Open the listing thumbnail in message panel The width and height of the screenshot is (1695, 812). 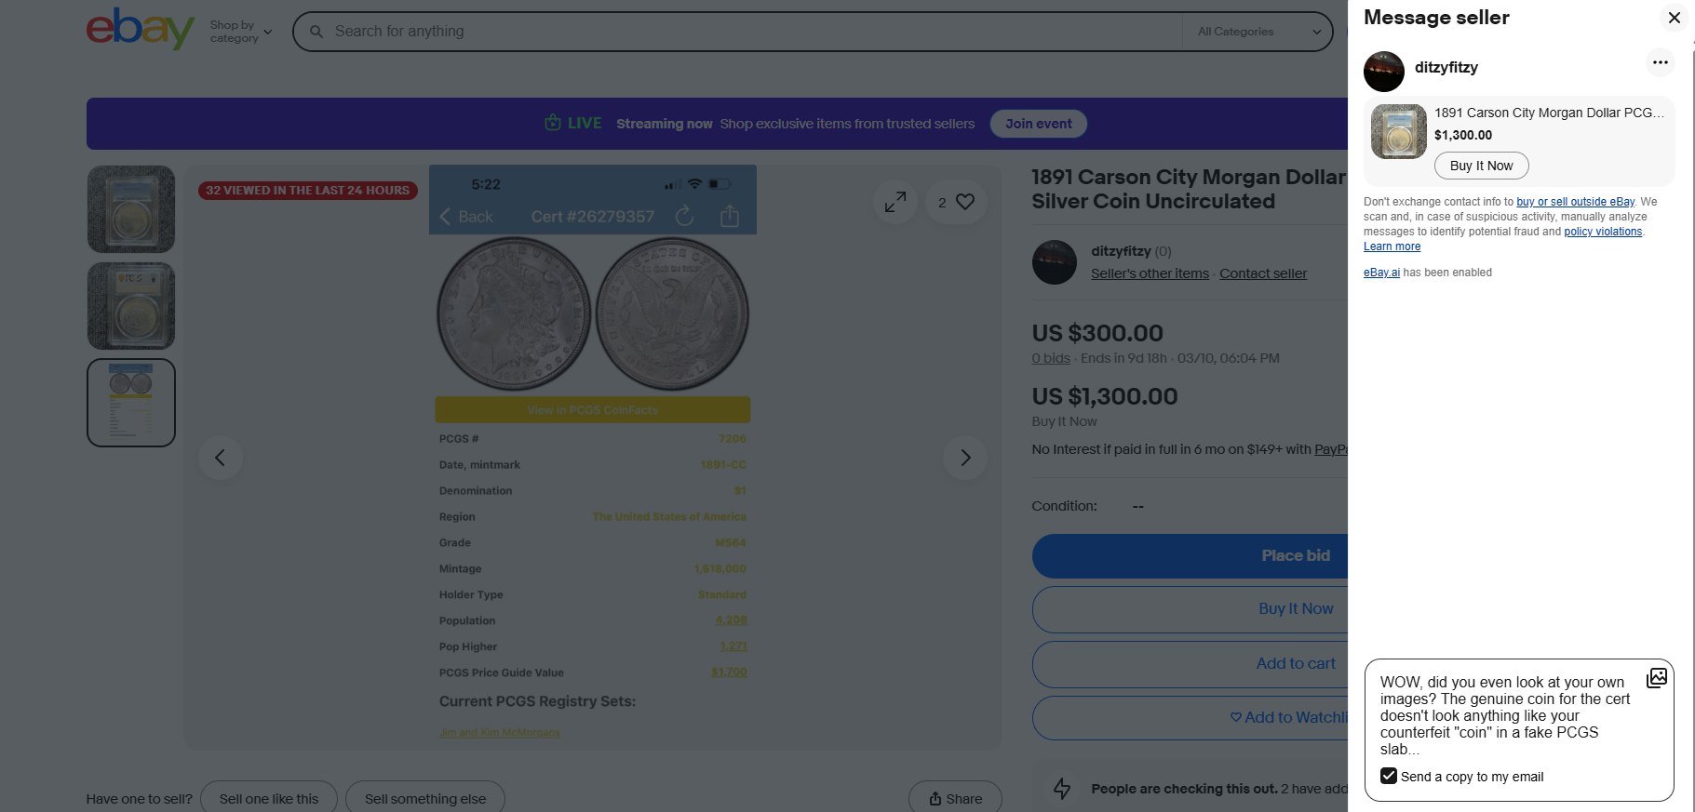pyautogui.click(x=1399, y=131)
